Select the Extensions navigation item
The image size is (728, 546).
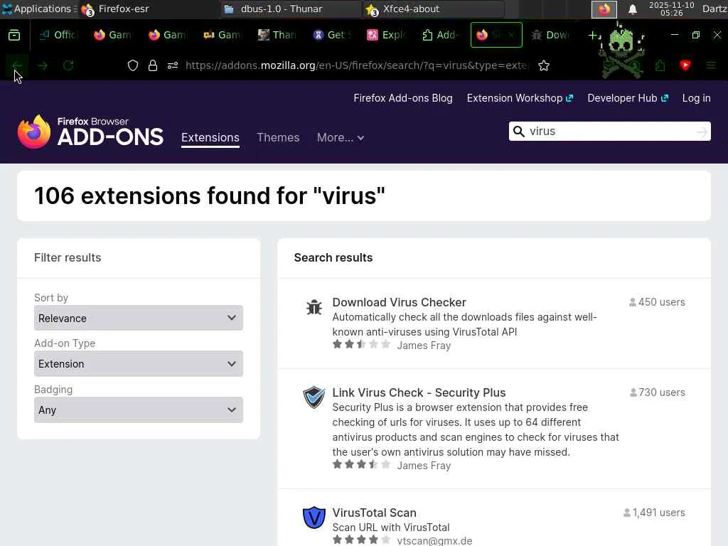click(x=210, y=137)
